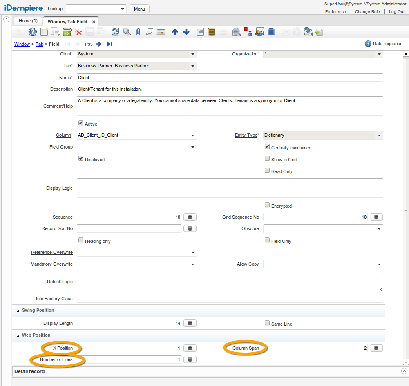Open the Chat speech bubbles icon
409x386 pixels.
pyautogui.click(x=150, y=32)
